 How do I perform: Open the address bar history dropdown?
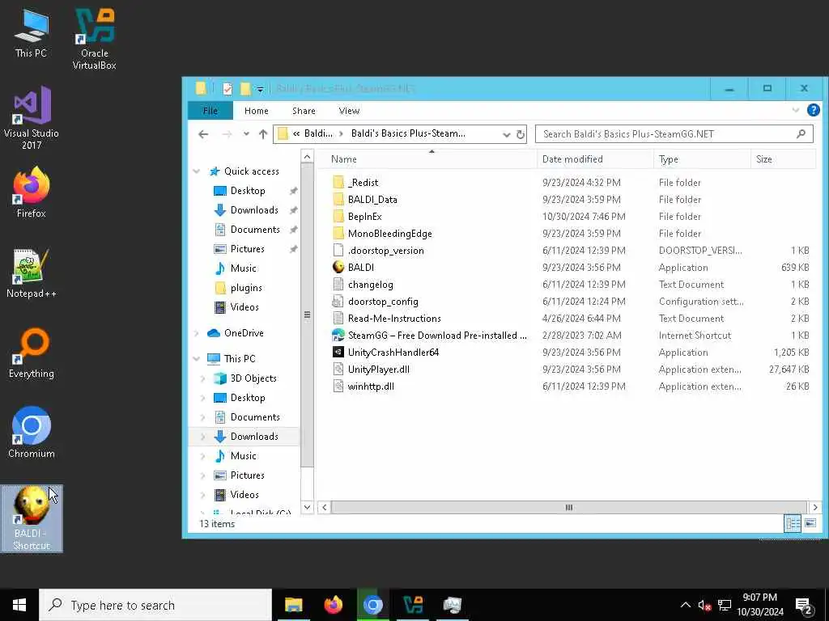tap(506, 135)
